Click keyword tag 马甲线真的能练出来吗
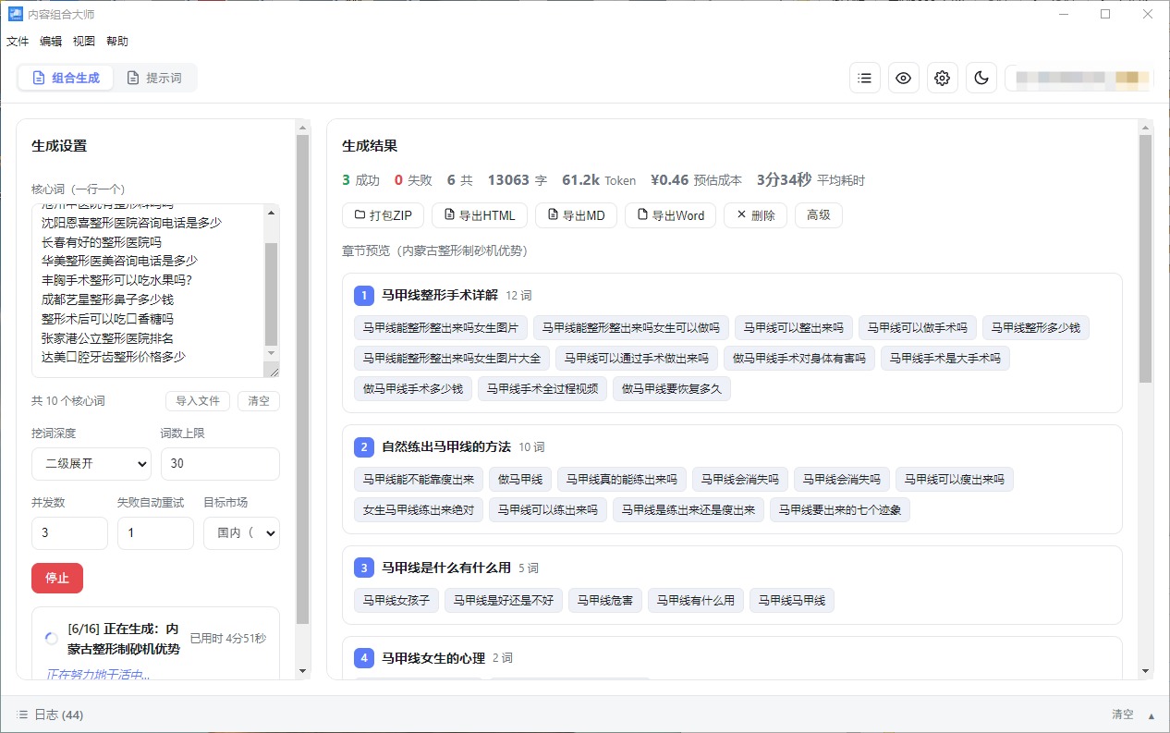1170x733 pixels. click(621, 480)
